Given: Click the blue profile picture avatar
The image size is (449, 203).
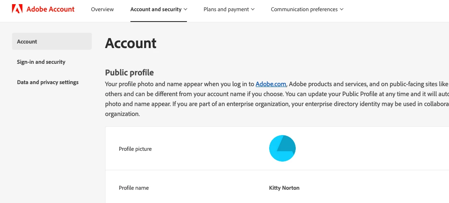Looking at the screenshot, I should pos(282,148).
